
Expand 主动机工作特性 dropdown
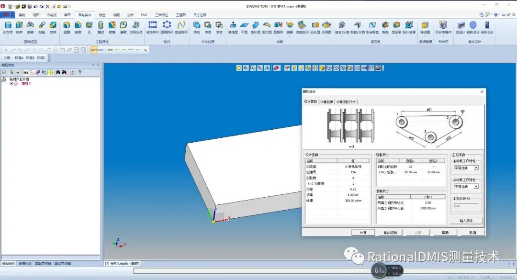pyautogui.click(x=476, y=168)
